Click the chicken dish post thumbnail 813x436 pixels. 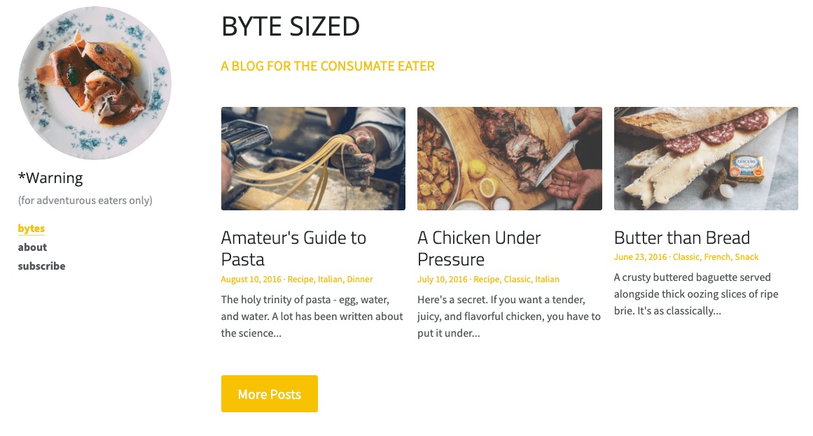pos(509,159)
